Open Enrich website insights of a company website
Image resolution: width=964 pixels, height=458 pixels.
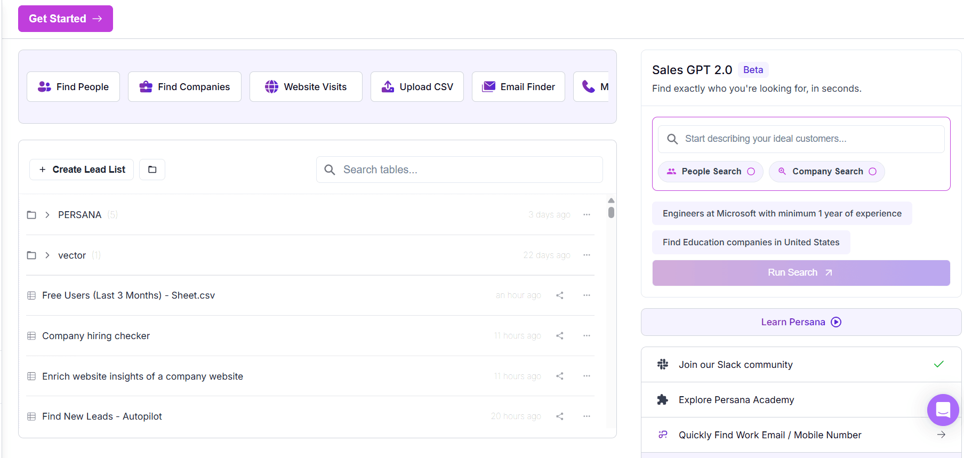tap(142, 376)
